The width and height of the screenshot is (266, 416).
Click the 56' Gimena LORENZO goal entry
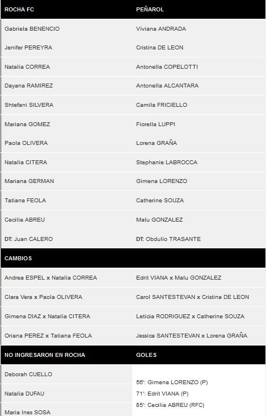click(172, 382)
